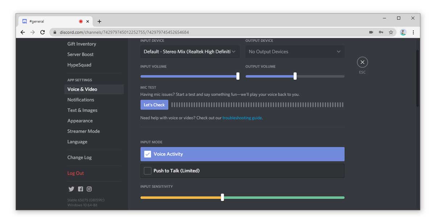Open a new browser tab
This screenshot has height=224, width=435.
pos(99,21)
